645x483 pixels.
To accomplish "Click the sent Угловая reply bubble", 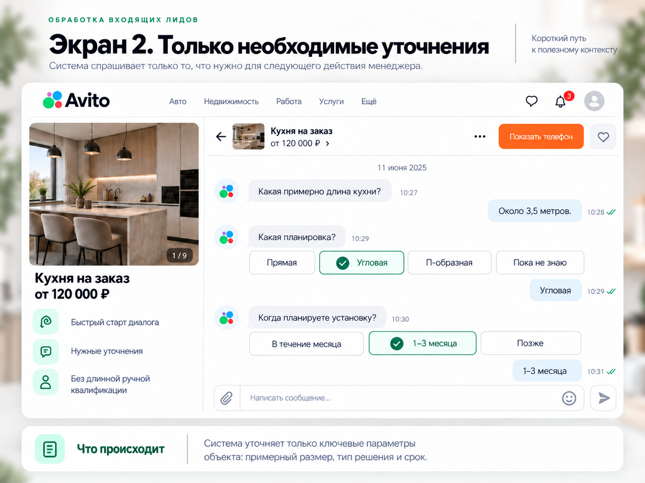I will (555, 290).
